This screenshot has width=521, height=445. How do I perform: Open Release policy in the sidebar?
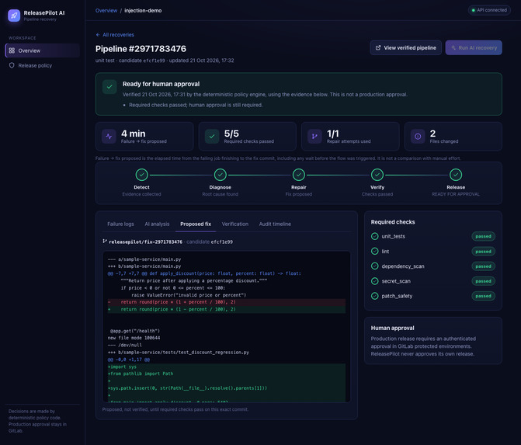43,65
